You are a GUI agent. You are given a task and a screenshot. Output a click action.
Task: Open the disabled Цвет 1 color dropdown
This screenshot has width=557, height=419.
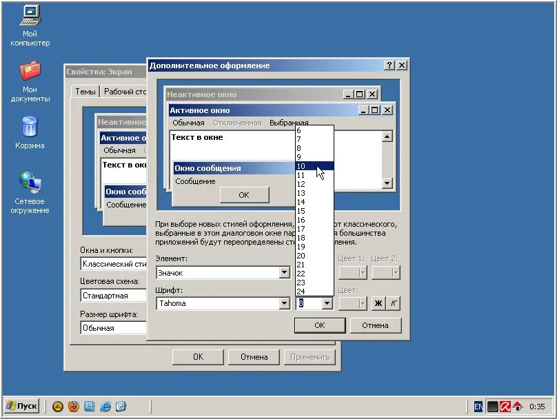coord(352,273)
